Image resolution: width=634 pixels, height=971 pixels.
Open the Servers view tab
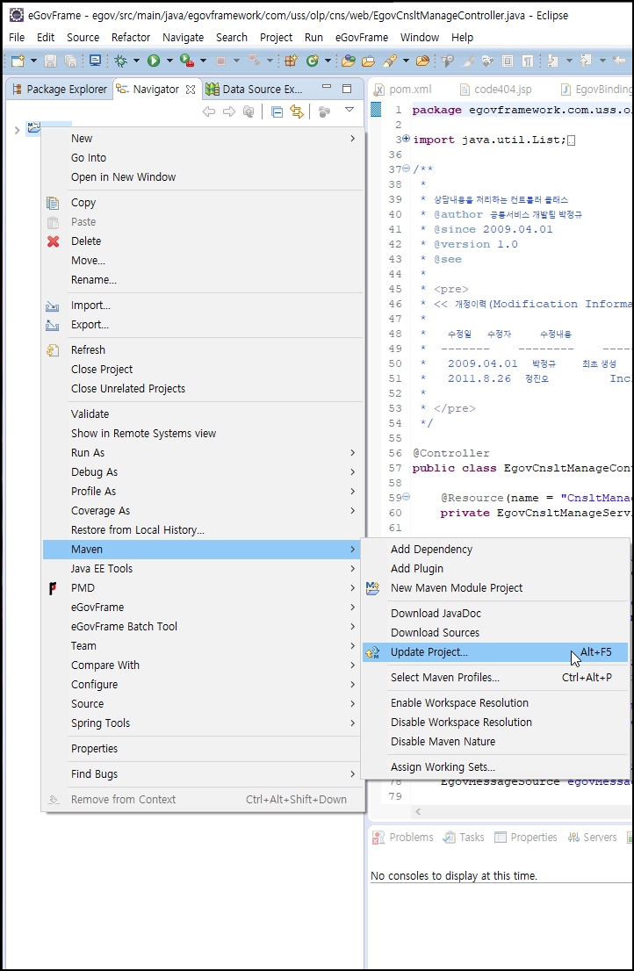[593, 838]
